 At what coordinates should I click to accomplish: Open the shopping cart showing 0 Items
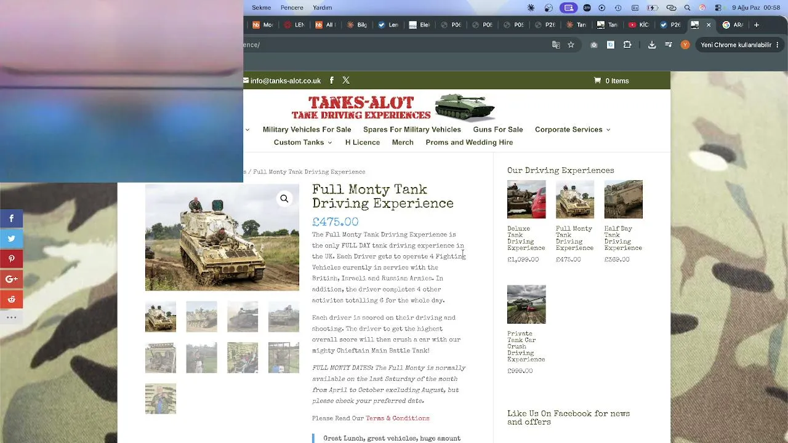(x=611, y=81)
